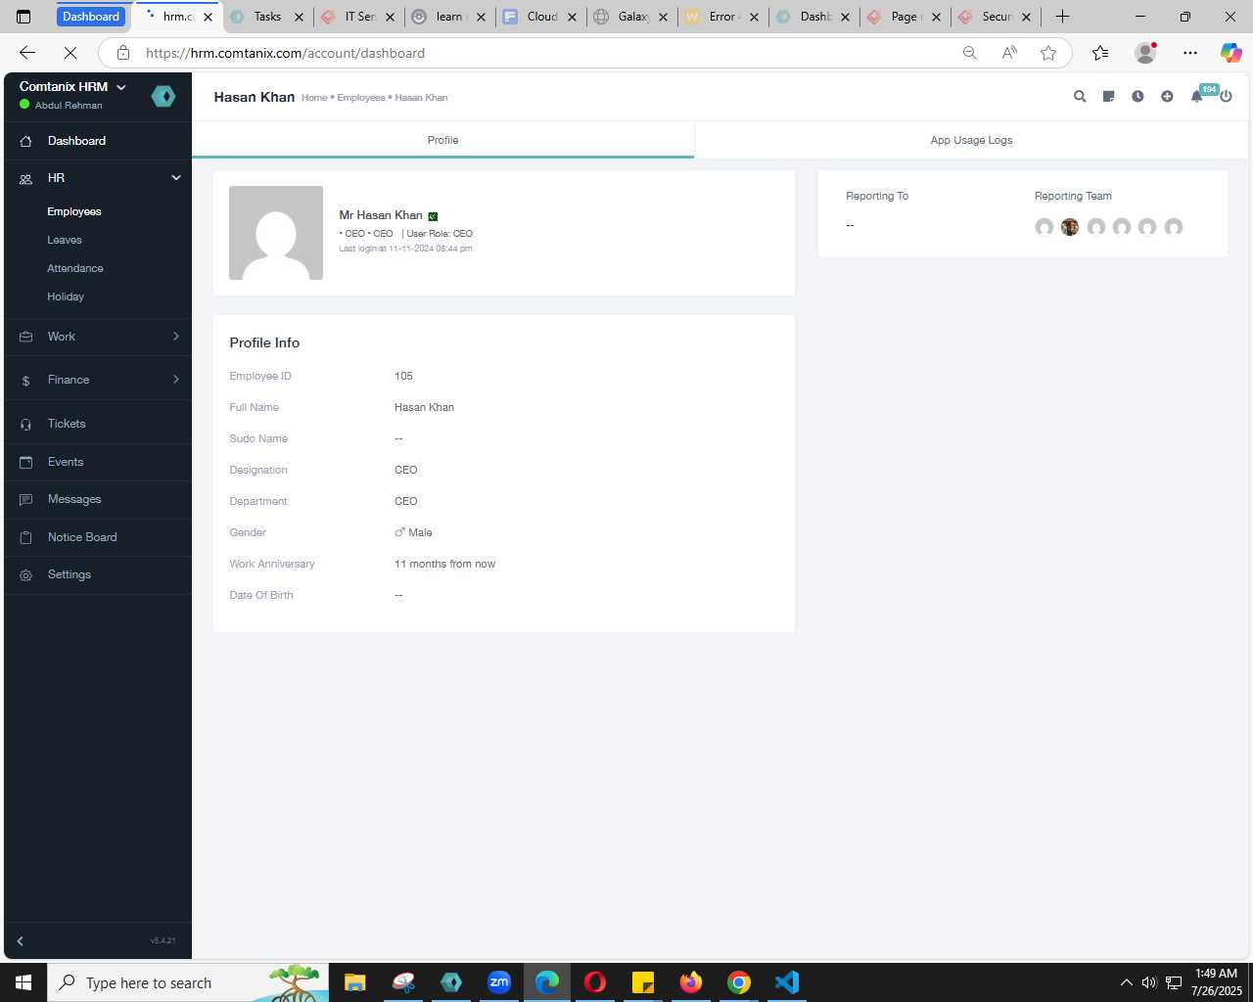Image resolution: width=1253 pixels, height=1002 pixels.
Task: Click the zoom magnifier in address bar
Action: [970, 53]
